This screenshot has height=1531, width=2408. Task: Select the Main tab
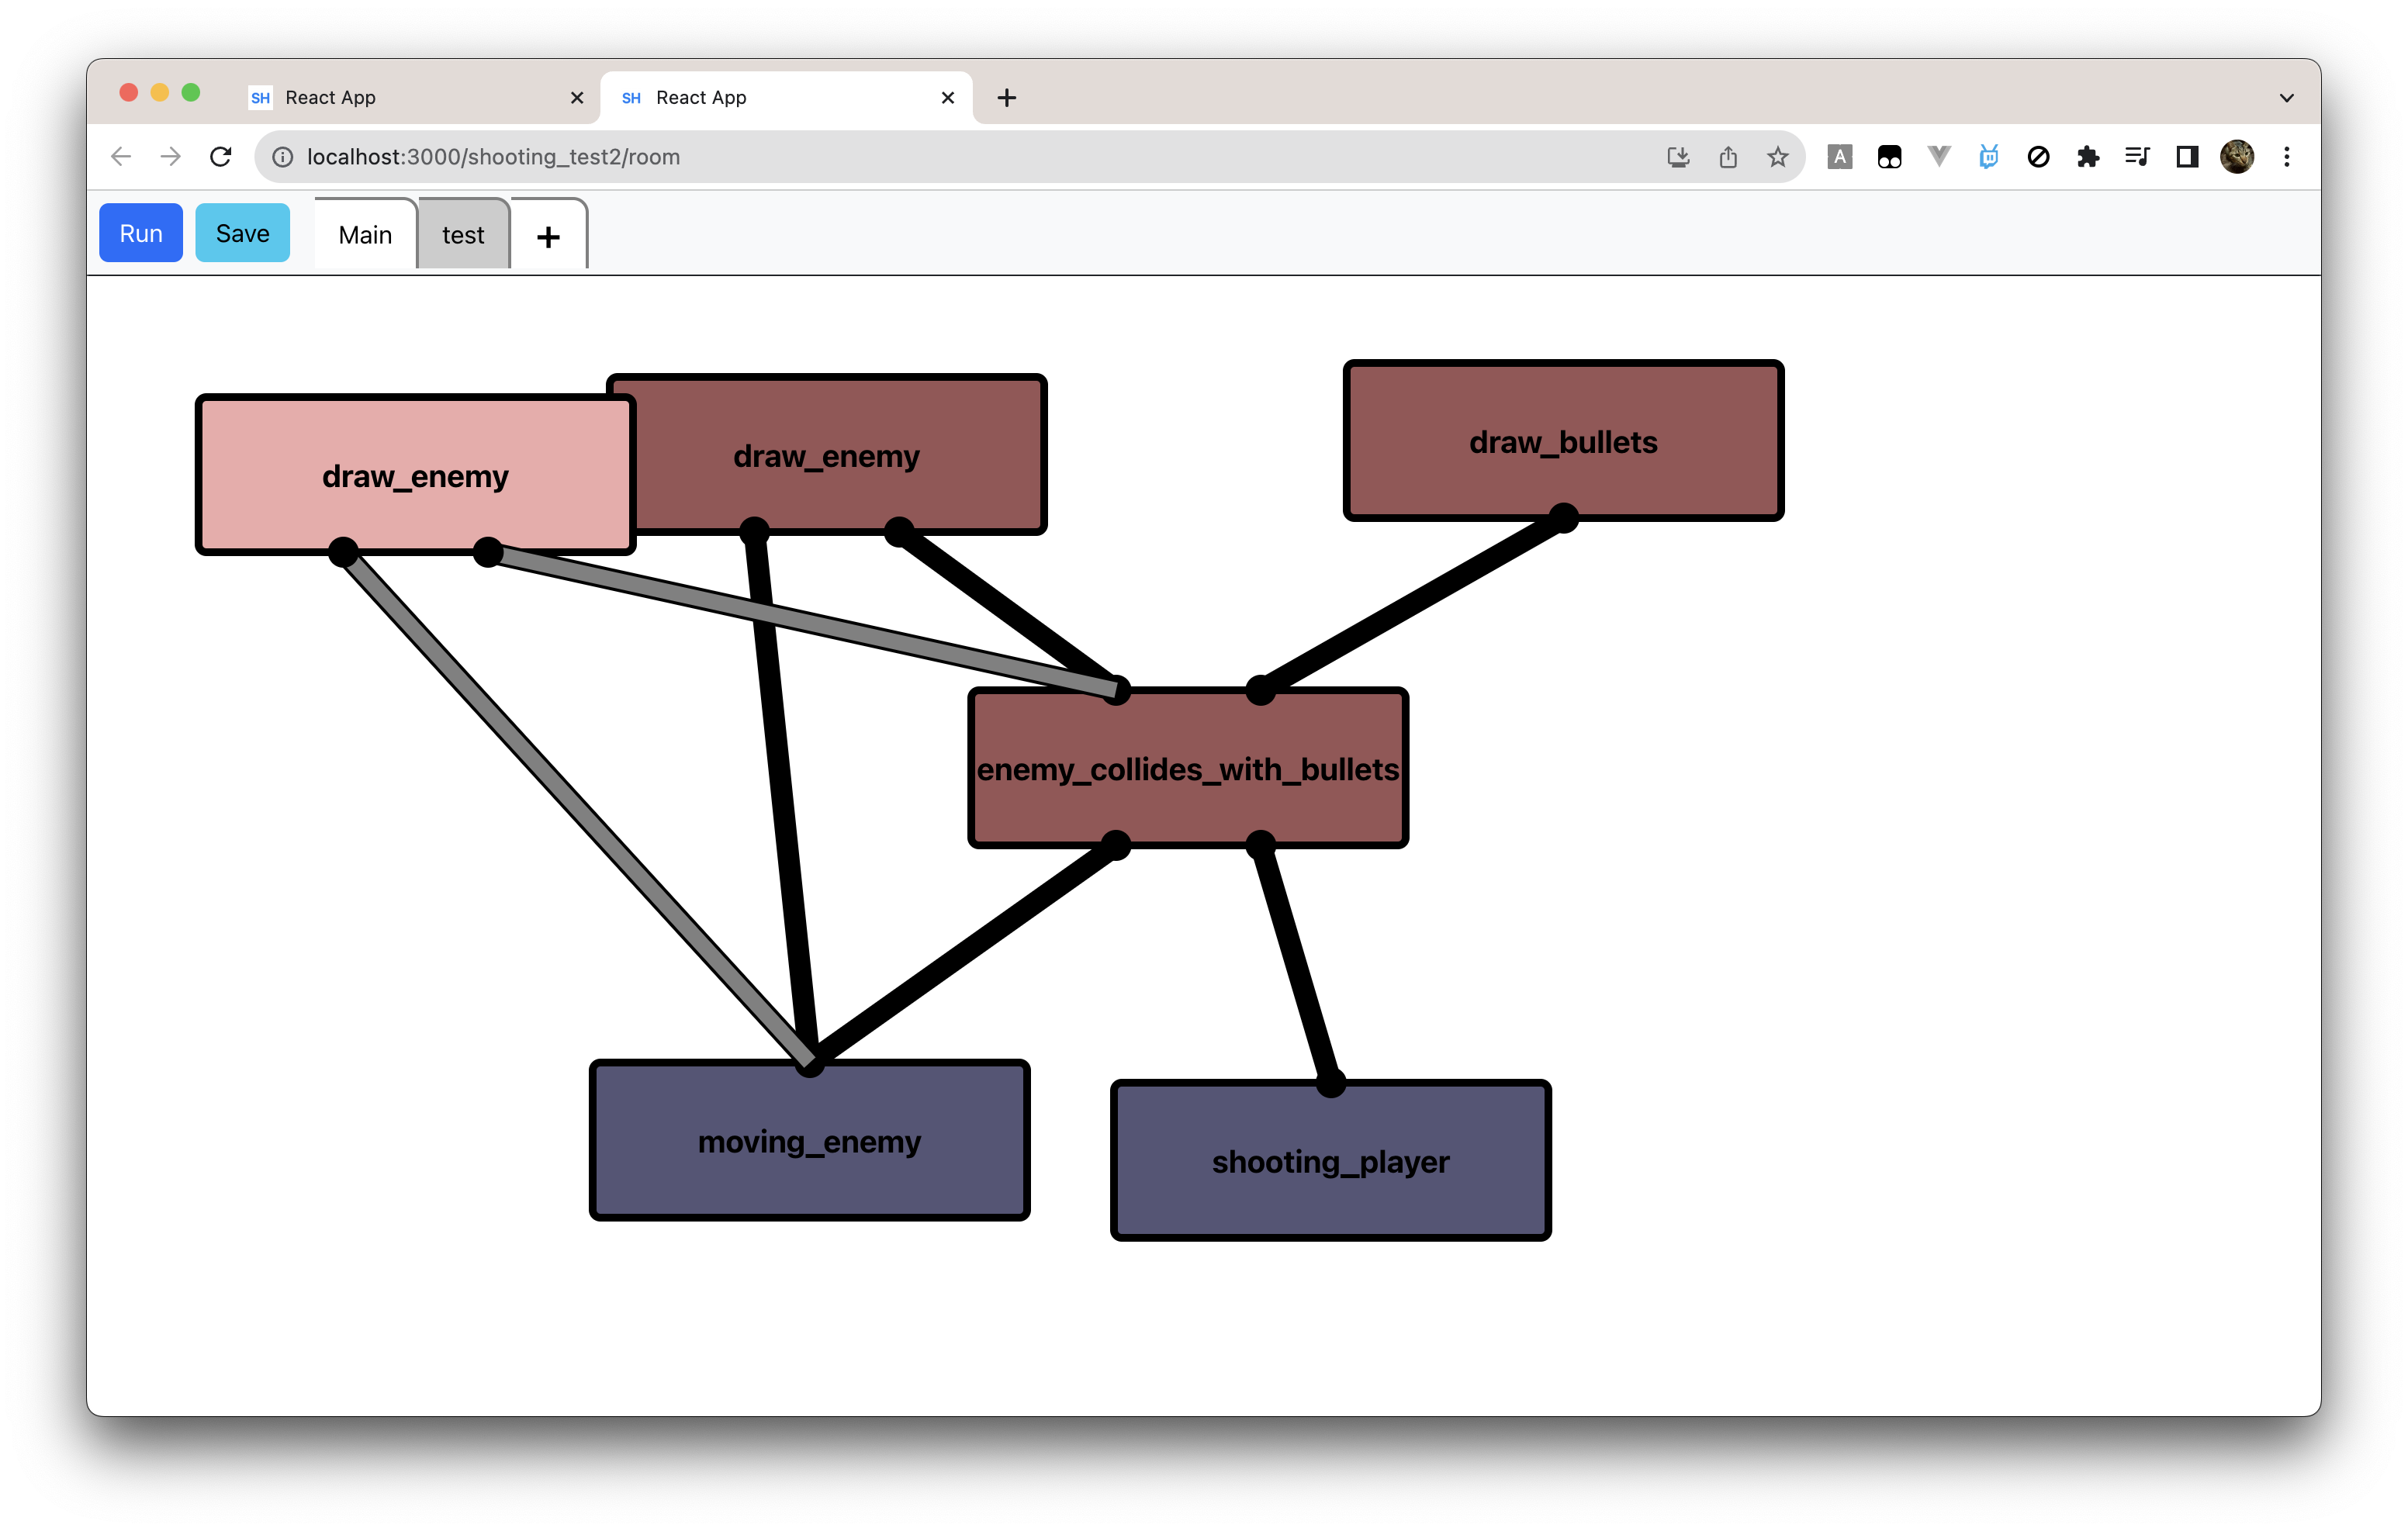[x=365, y=235]
